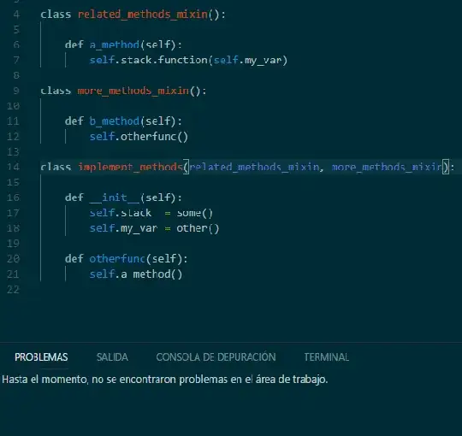Click otherfunc definition on line 20
The image size is (462, 436).
[x=117, y=259]
